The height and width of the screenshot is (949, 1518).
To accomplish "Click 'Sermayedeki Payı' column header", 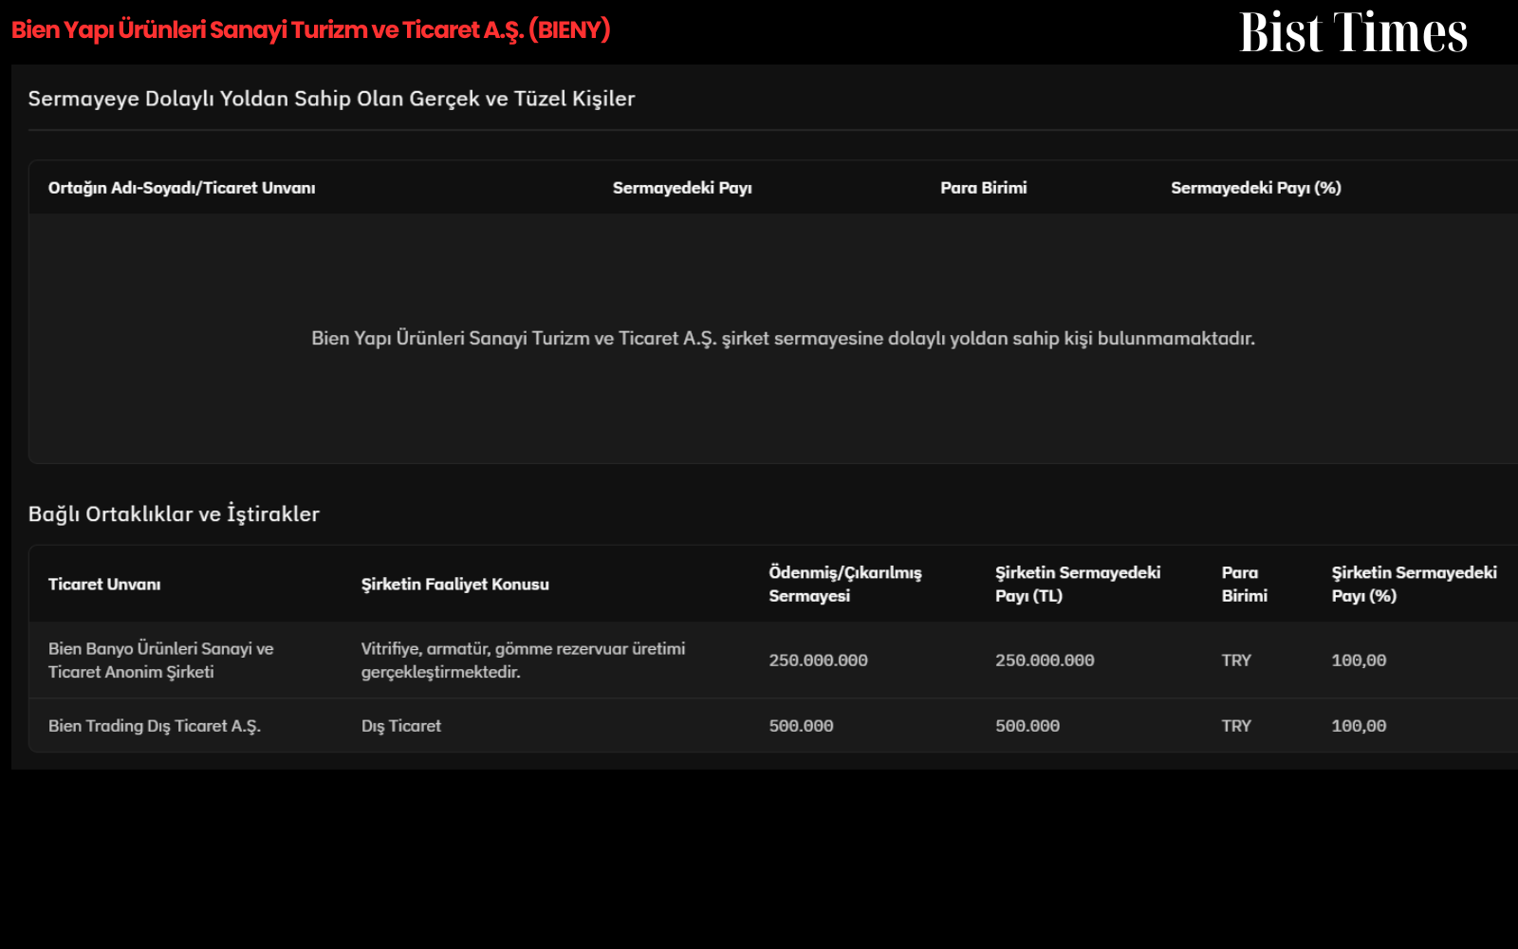I will [x=682, y=188].
